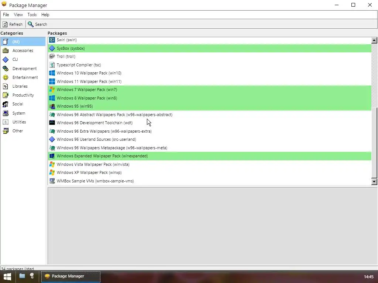Click the Windows 8 Wallpaper Pack icon

[x=52, y=98]
